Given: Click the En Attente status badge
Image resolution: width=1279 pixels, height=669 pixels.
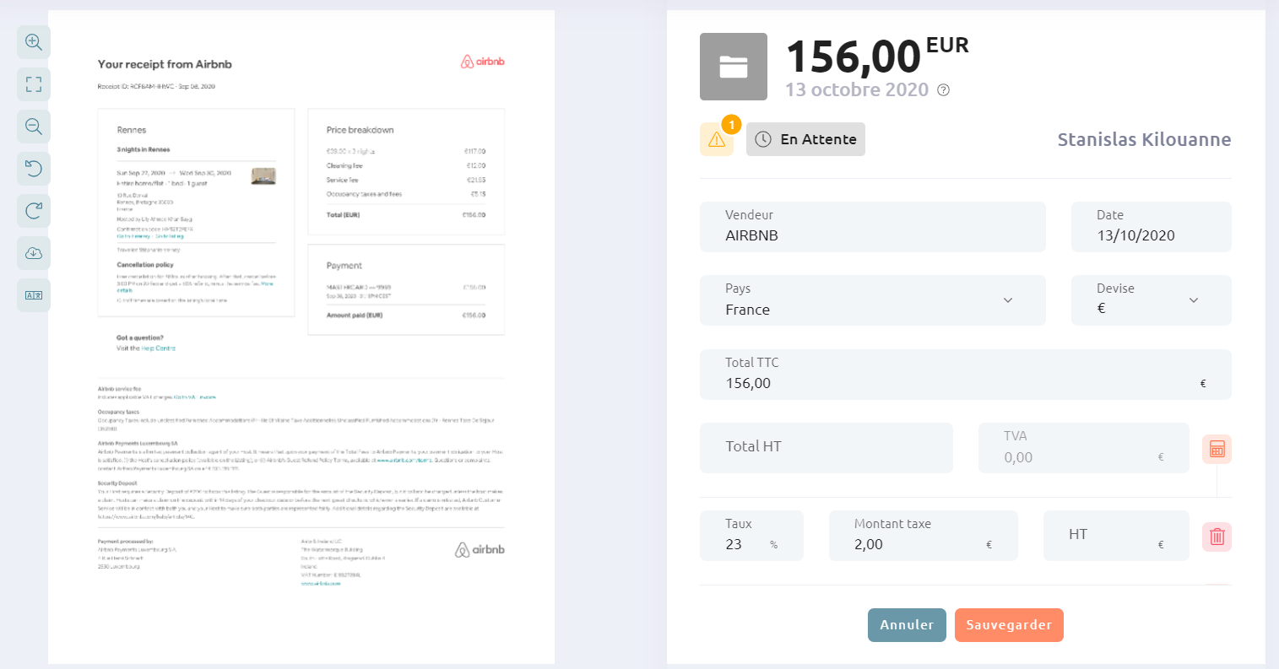Looking at the screenshot, I should pos(805,139).
